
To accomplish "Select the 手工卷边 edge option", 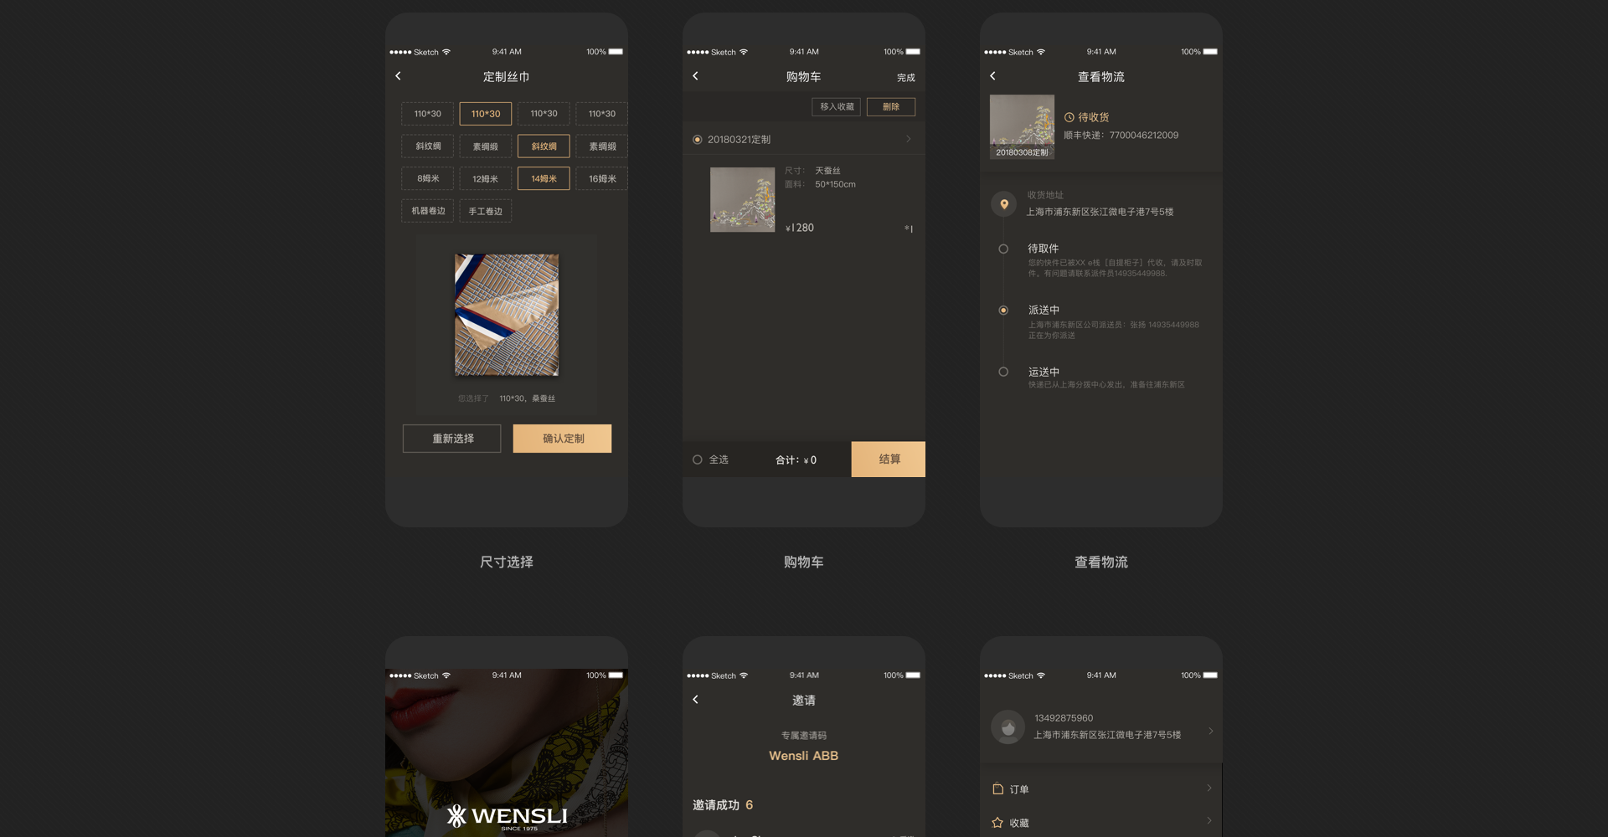I will coord(486,211).
